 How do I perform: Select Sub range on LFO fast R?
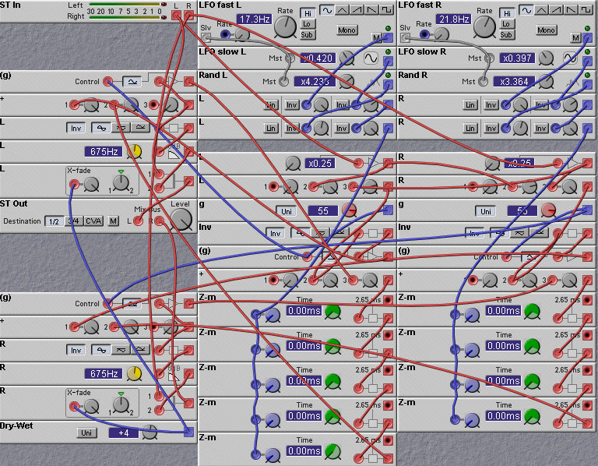click(x=506, y=34)
